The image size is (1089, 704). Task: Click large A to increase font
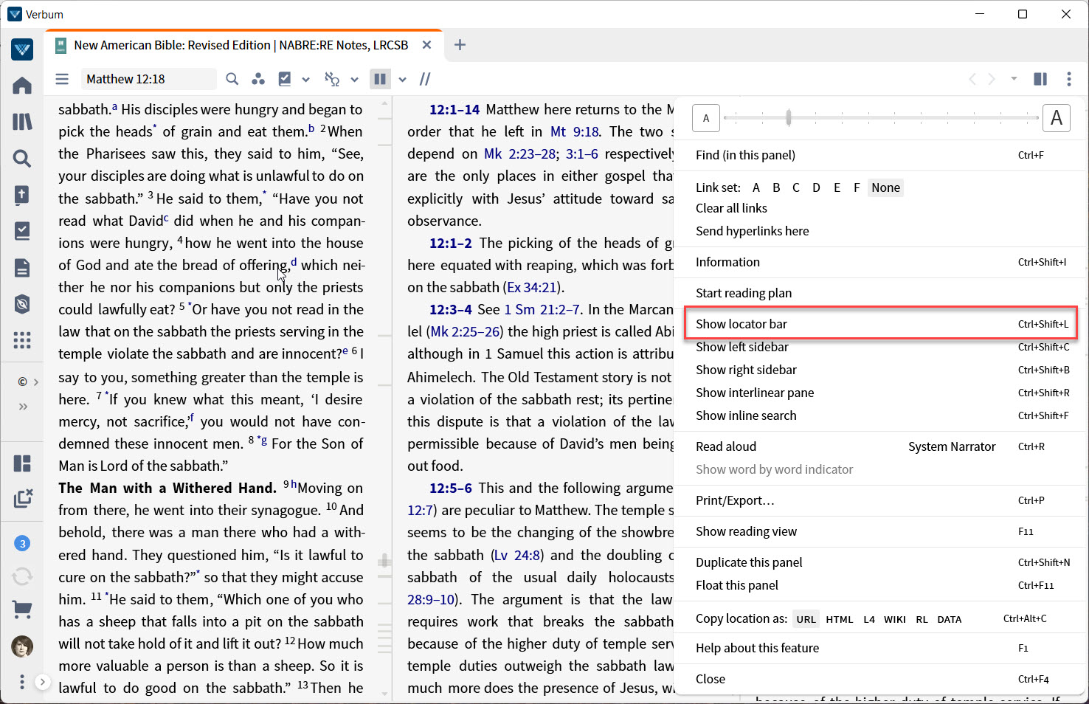[1056, 118]
